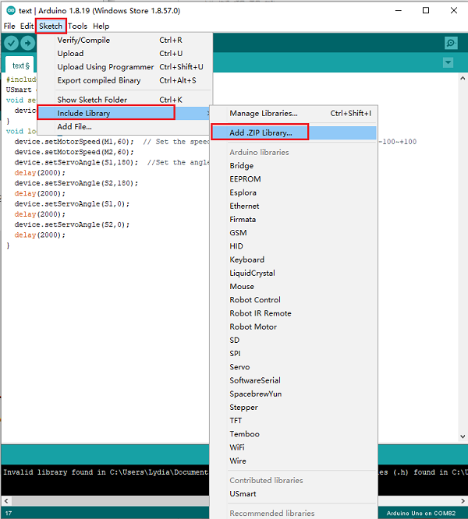Click the device.setServoAngle(S2,180) code line

pos(76,183)
